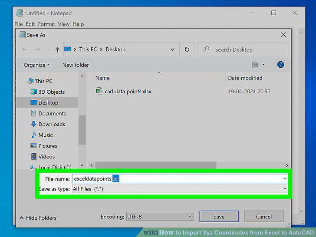Screen dimensions: 316x237
Task: Sort by Date modified column header
Action: coord(245,78)
